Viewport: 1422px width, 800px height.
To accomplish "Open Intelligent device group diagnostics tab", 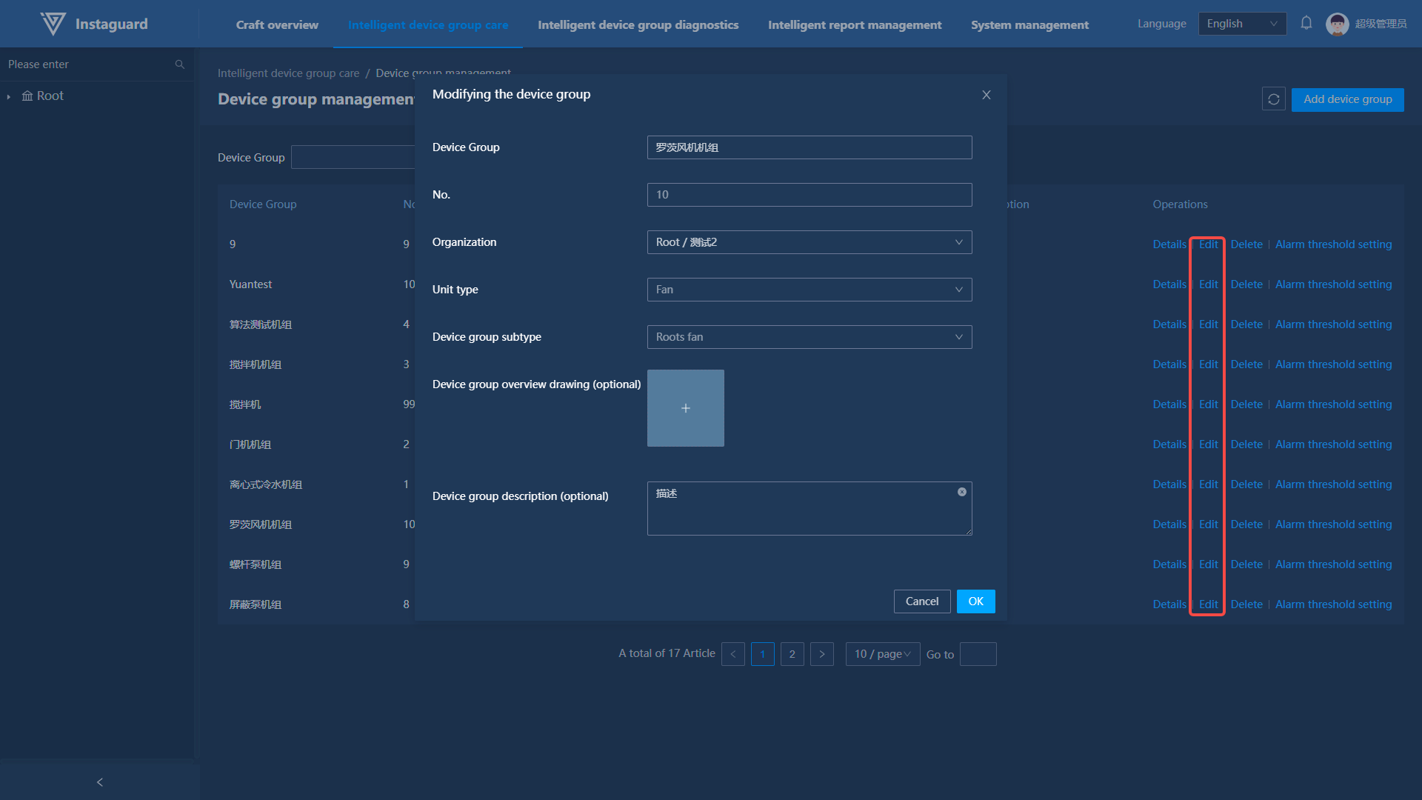I will coord(638,24).
